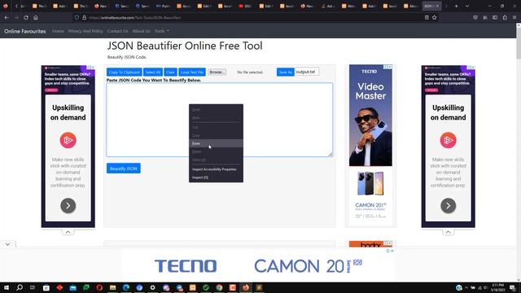Click the Browse file chooser button
This screenshot has width=521, height=293.
point(217,72)
